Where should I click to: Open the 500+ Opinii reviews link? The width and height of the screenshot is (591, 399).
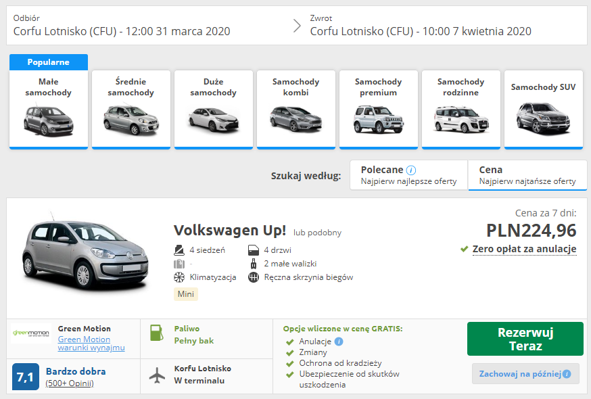point(70,383)
